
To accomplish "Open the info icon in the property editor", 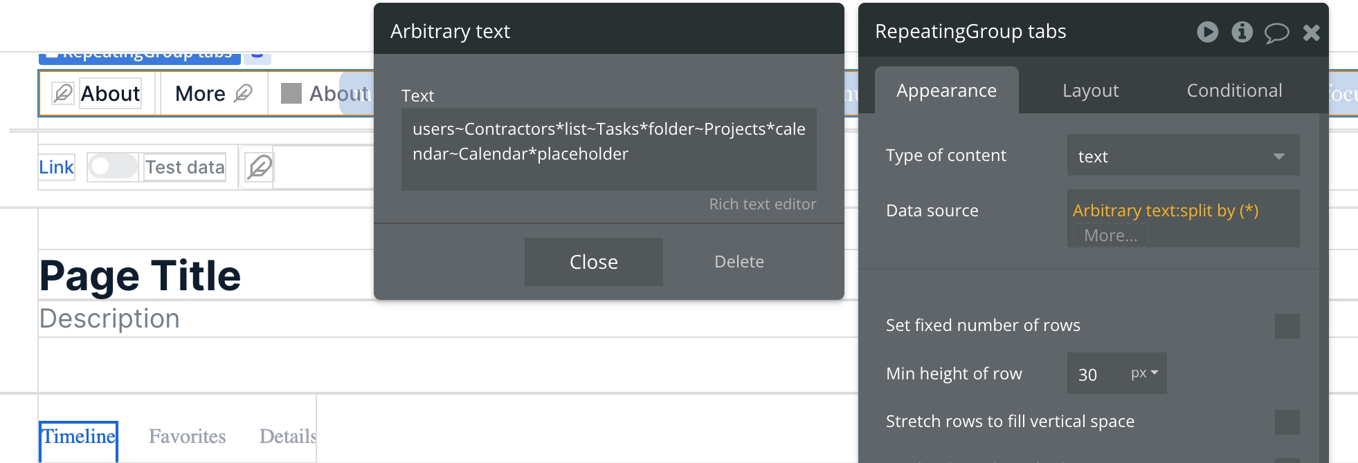I will coord(1242,32).
